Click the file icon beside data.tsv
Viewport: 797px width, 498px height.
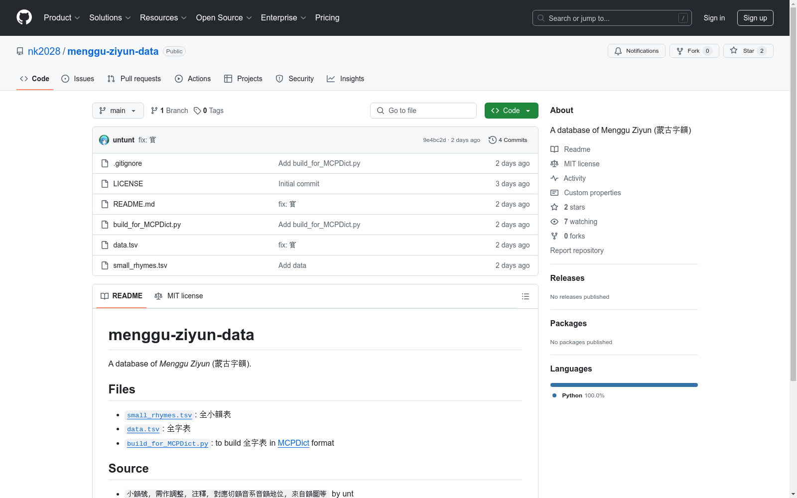coord(105,245)
